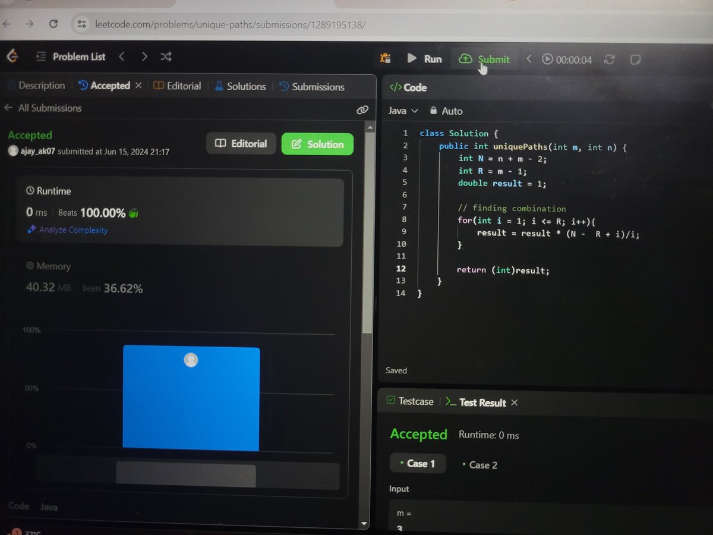Submit the solution

point(485,59)
